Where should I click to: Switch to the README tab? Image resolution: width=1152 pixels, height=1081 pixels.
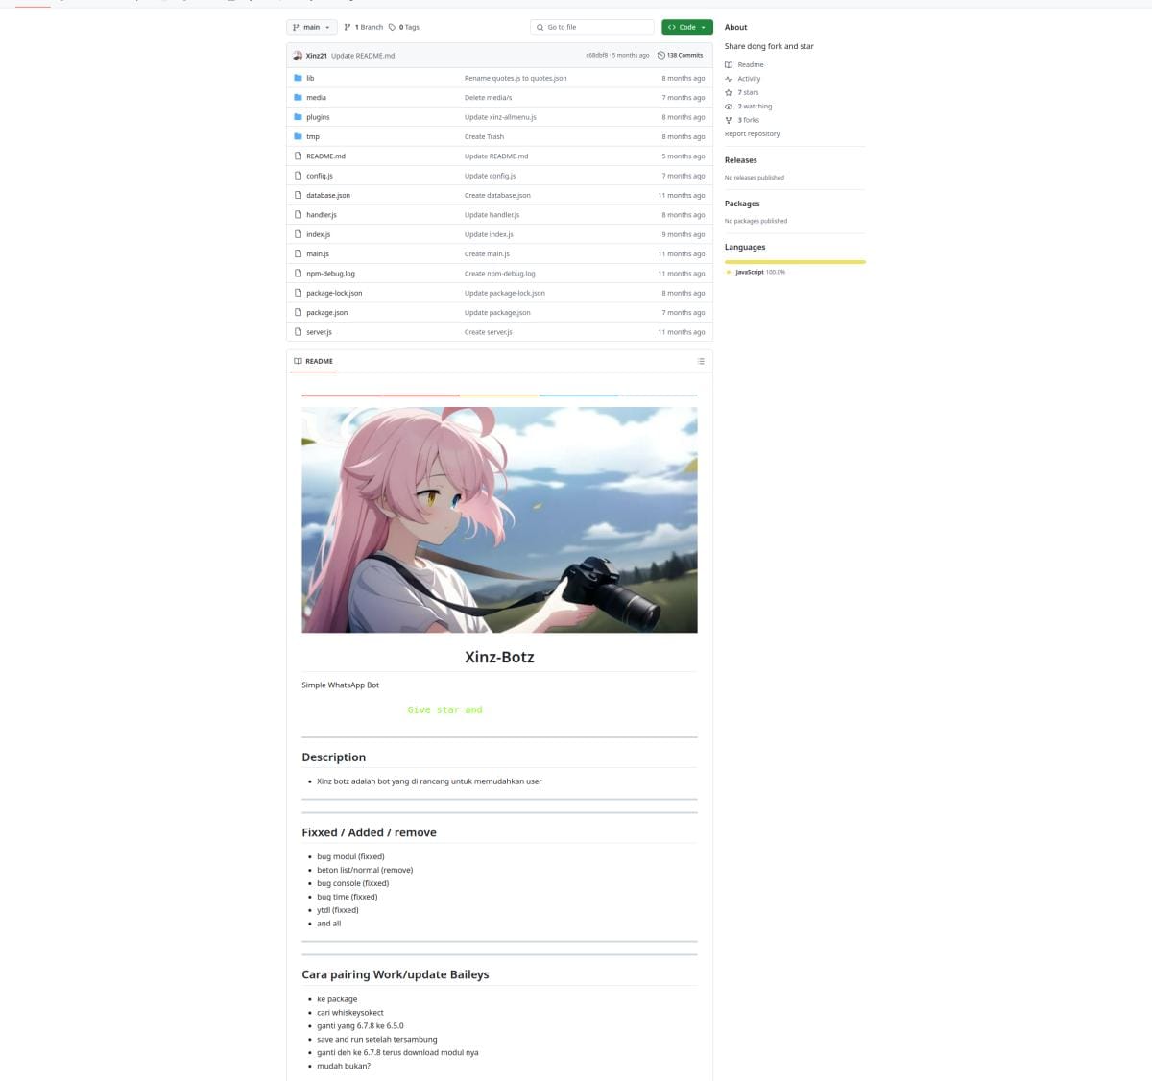313,361
